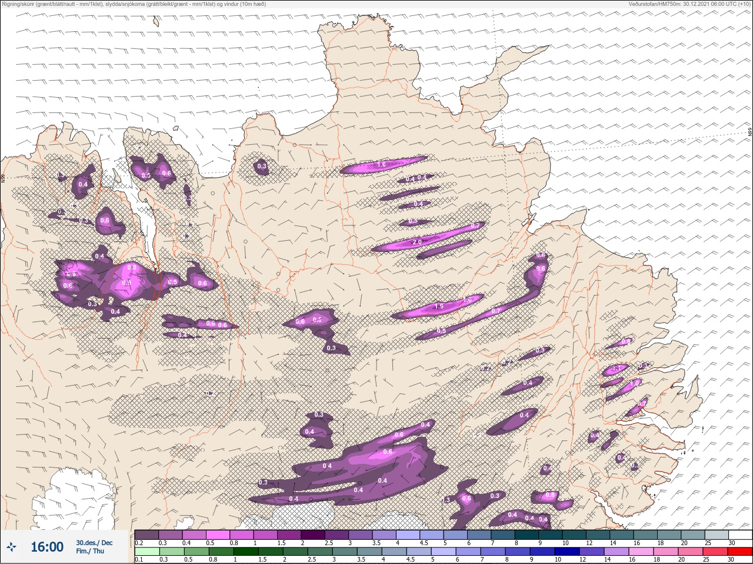Select the darkest green swatch in bottom legend
The height and width of the screenshot is (564, 753).
(x=245, y=552)
